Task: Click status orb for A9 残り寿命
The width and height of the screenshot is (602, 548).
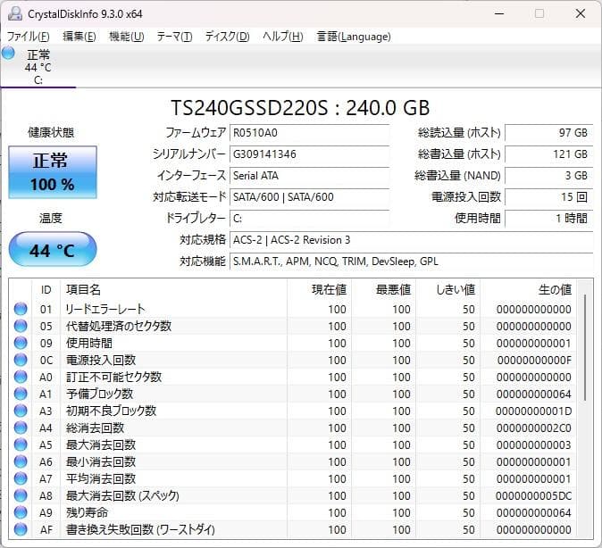Action: (21, 512)
